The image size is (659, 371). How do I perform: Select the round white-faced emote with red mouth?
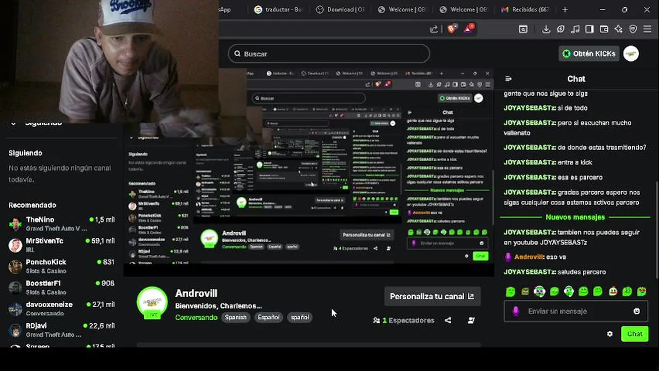(613, 292)
